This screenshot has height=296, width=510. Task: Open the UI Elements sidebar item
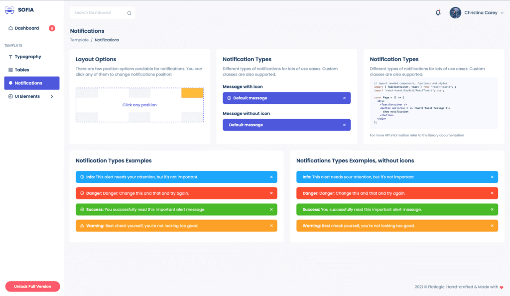[x=31, y=96]
